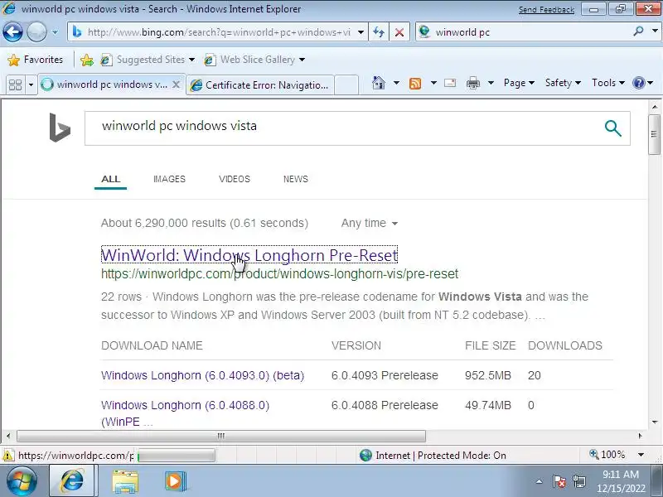The width and height of the screenshot is (663, 497).
Task: Open the 'Any time' date filter
Action: point(370,223)
